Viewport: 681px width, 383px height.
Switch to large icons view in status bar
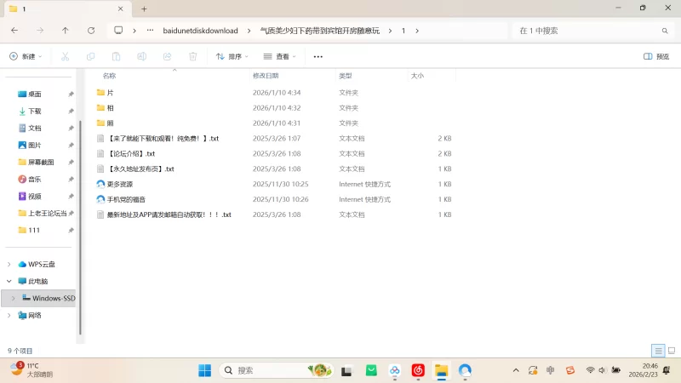[671, 351]
